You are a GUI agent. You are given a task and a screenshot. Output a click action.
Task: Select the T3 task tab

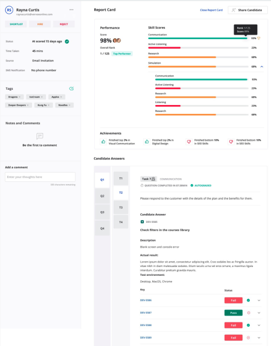[x=121, y=207]
